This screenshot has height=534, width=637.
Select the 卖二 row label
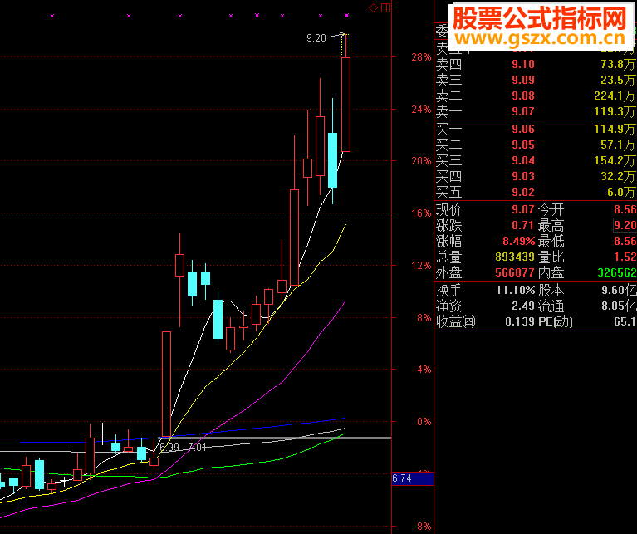coord(448,96)
